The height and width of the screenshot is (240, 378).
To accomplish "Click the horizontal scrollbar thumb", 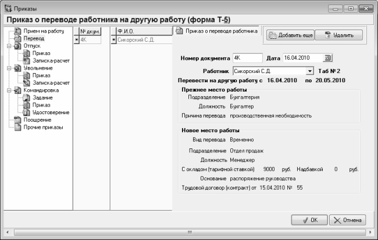I will [x=190, y=232].
